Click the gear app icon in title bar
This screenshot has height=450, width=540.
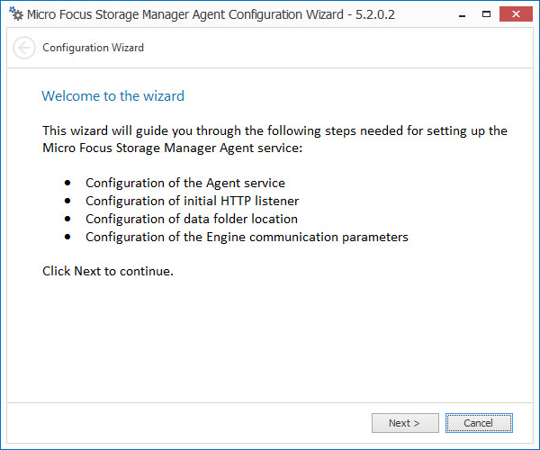[15, 15]
